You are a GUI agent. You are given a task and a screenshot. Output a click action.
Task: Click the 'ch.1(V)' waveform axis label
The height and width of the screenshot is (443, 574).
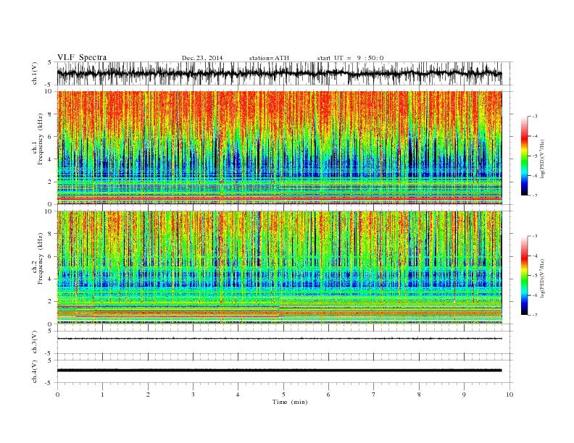tap(34, 73)
